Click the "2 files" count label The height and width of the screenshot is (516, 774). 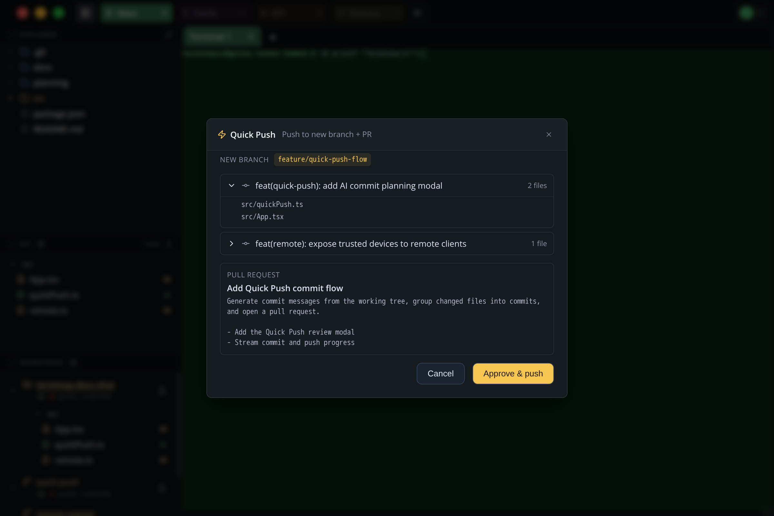coord(537,185)
